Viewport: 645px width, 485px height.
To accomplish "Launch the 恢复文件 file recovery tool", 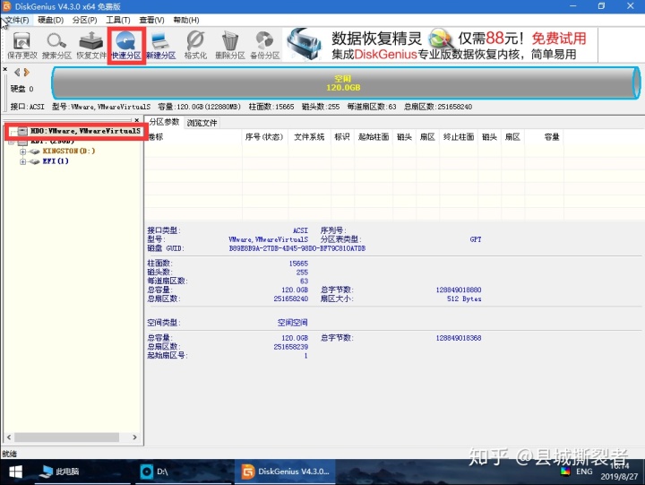I will point(91,46).
